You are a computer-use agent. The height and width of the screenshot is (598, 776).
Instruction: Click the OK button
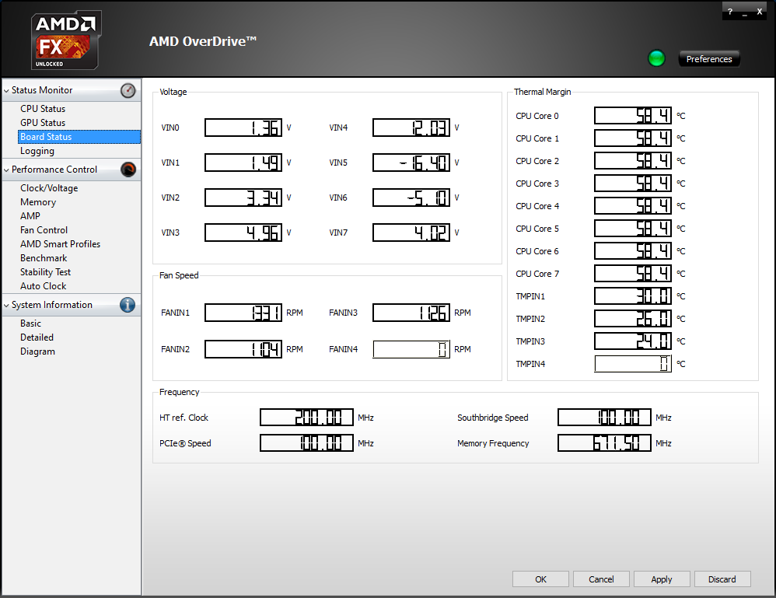click(540, 579)
